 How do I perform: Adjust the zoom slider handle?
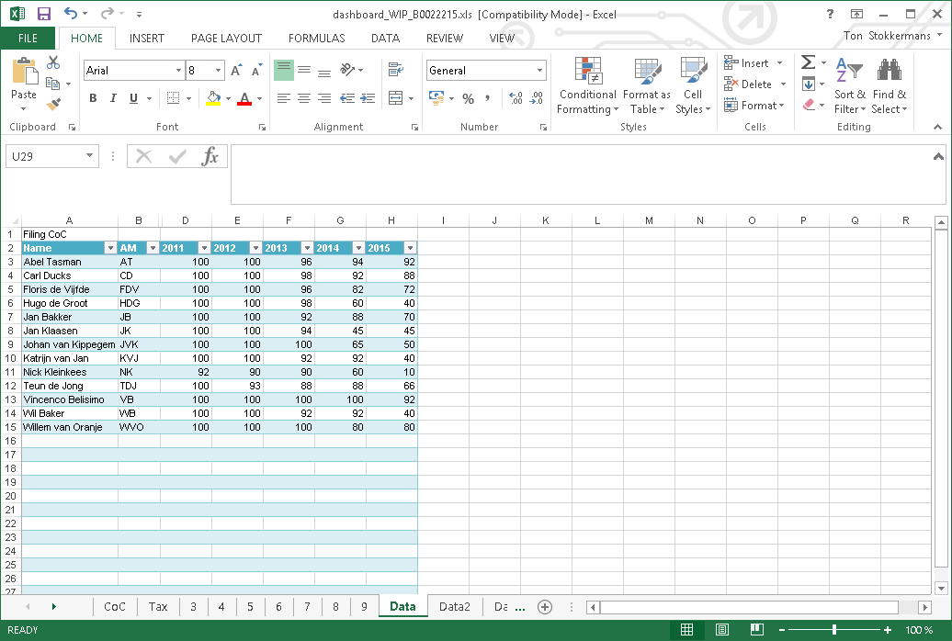(x=834, y=630)
